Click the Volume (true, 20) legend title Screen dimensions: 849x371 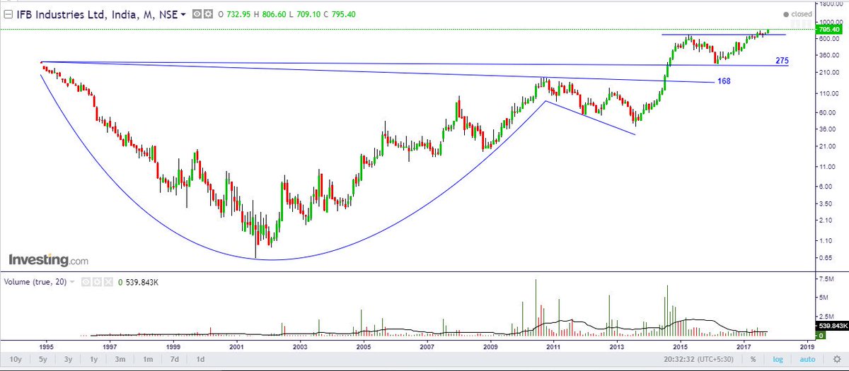[x=35, y=282]
